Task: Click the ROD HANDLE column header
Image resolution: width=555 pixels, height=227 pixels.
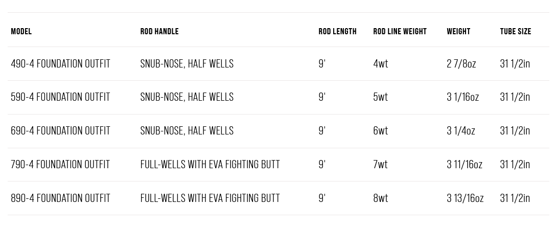Action: click(159, 32)
